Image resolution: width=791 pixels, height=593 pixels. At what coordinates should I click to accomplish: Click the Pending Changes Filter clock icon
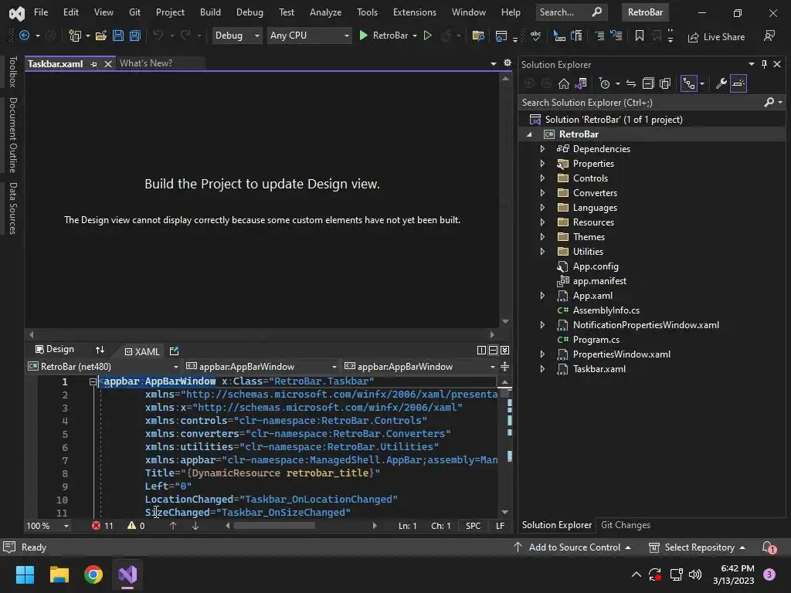(x=604, y=83)
